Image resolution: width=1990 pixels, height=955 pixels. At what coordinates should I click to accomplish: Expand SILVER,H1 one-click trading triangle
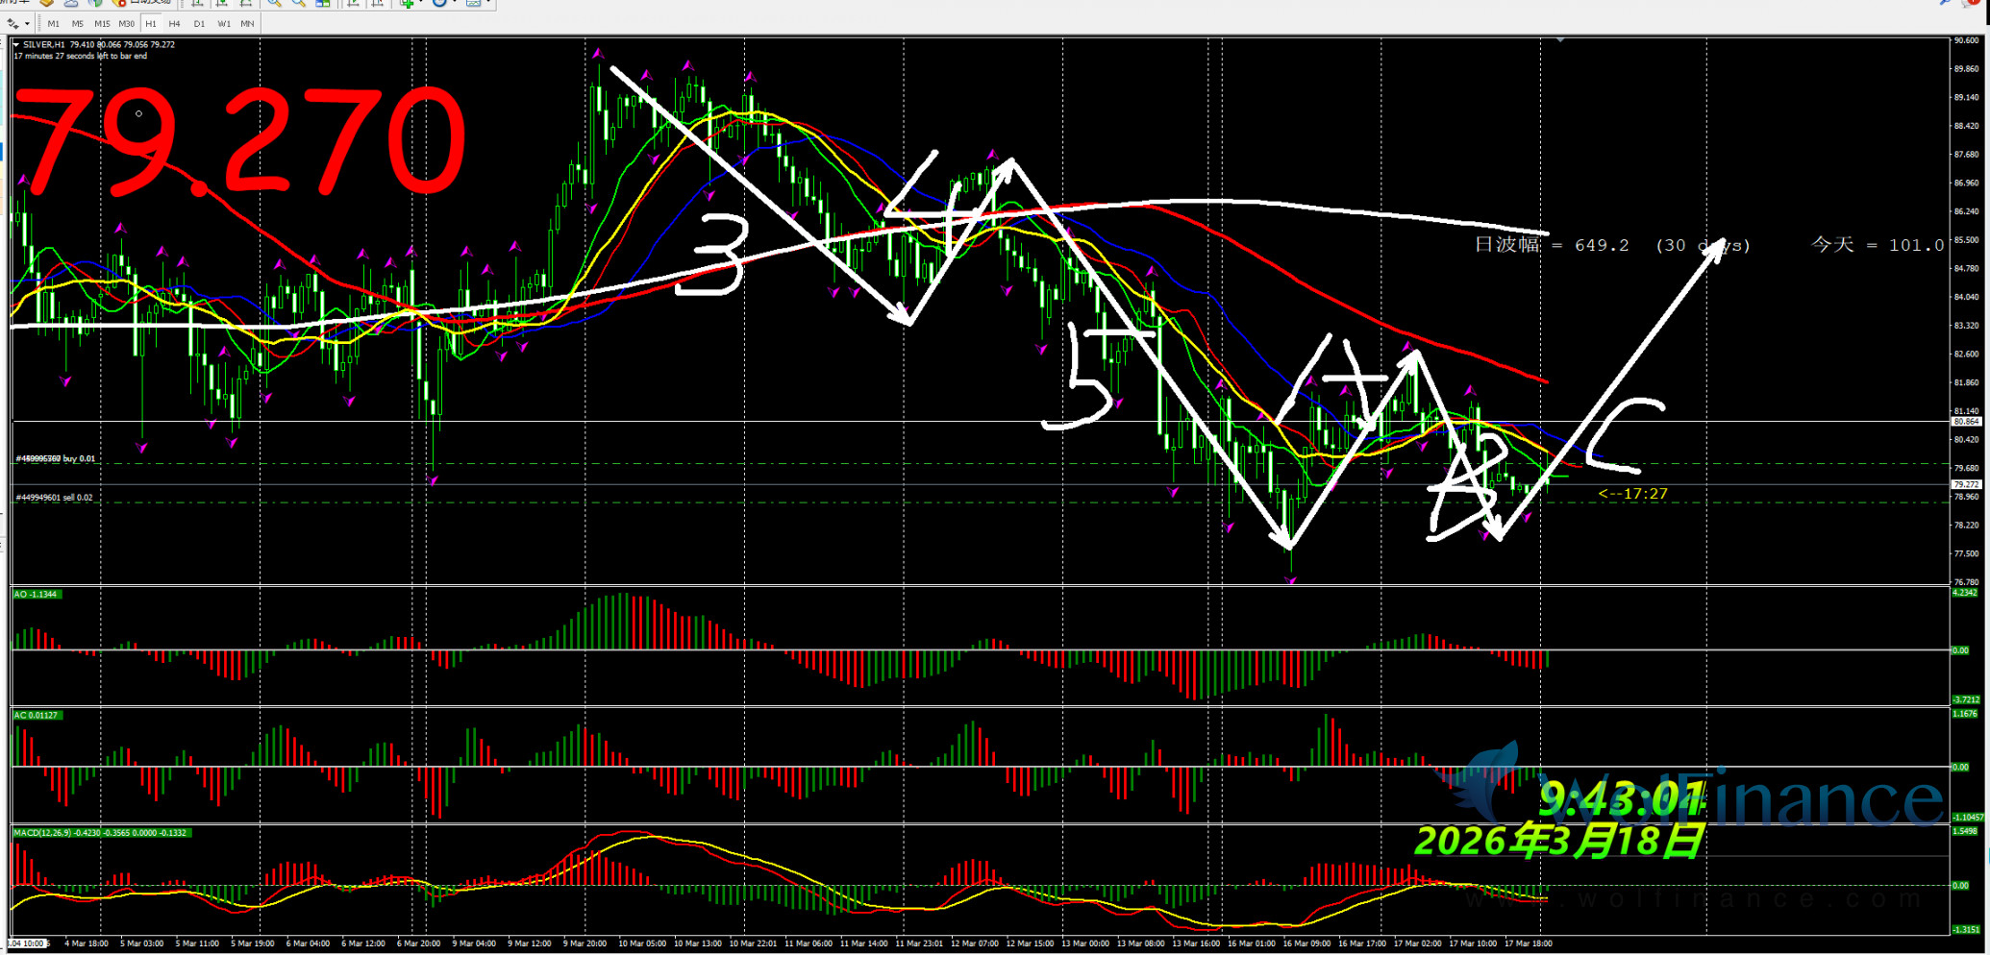(x=16, y=44)
